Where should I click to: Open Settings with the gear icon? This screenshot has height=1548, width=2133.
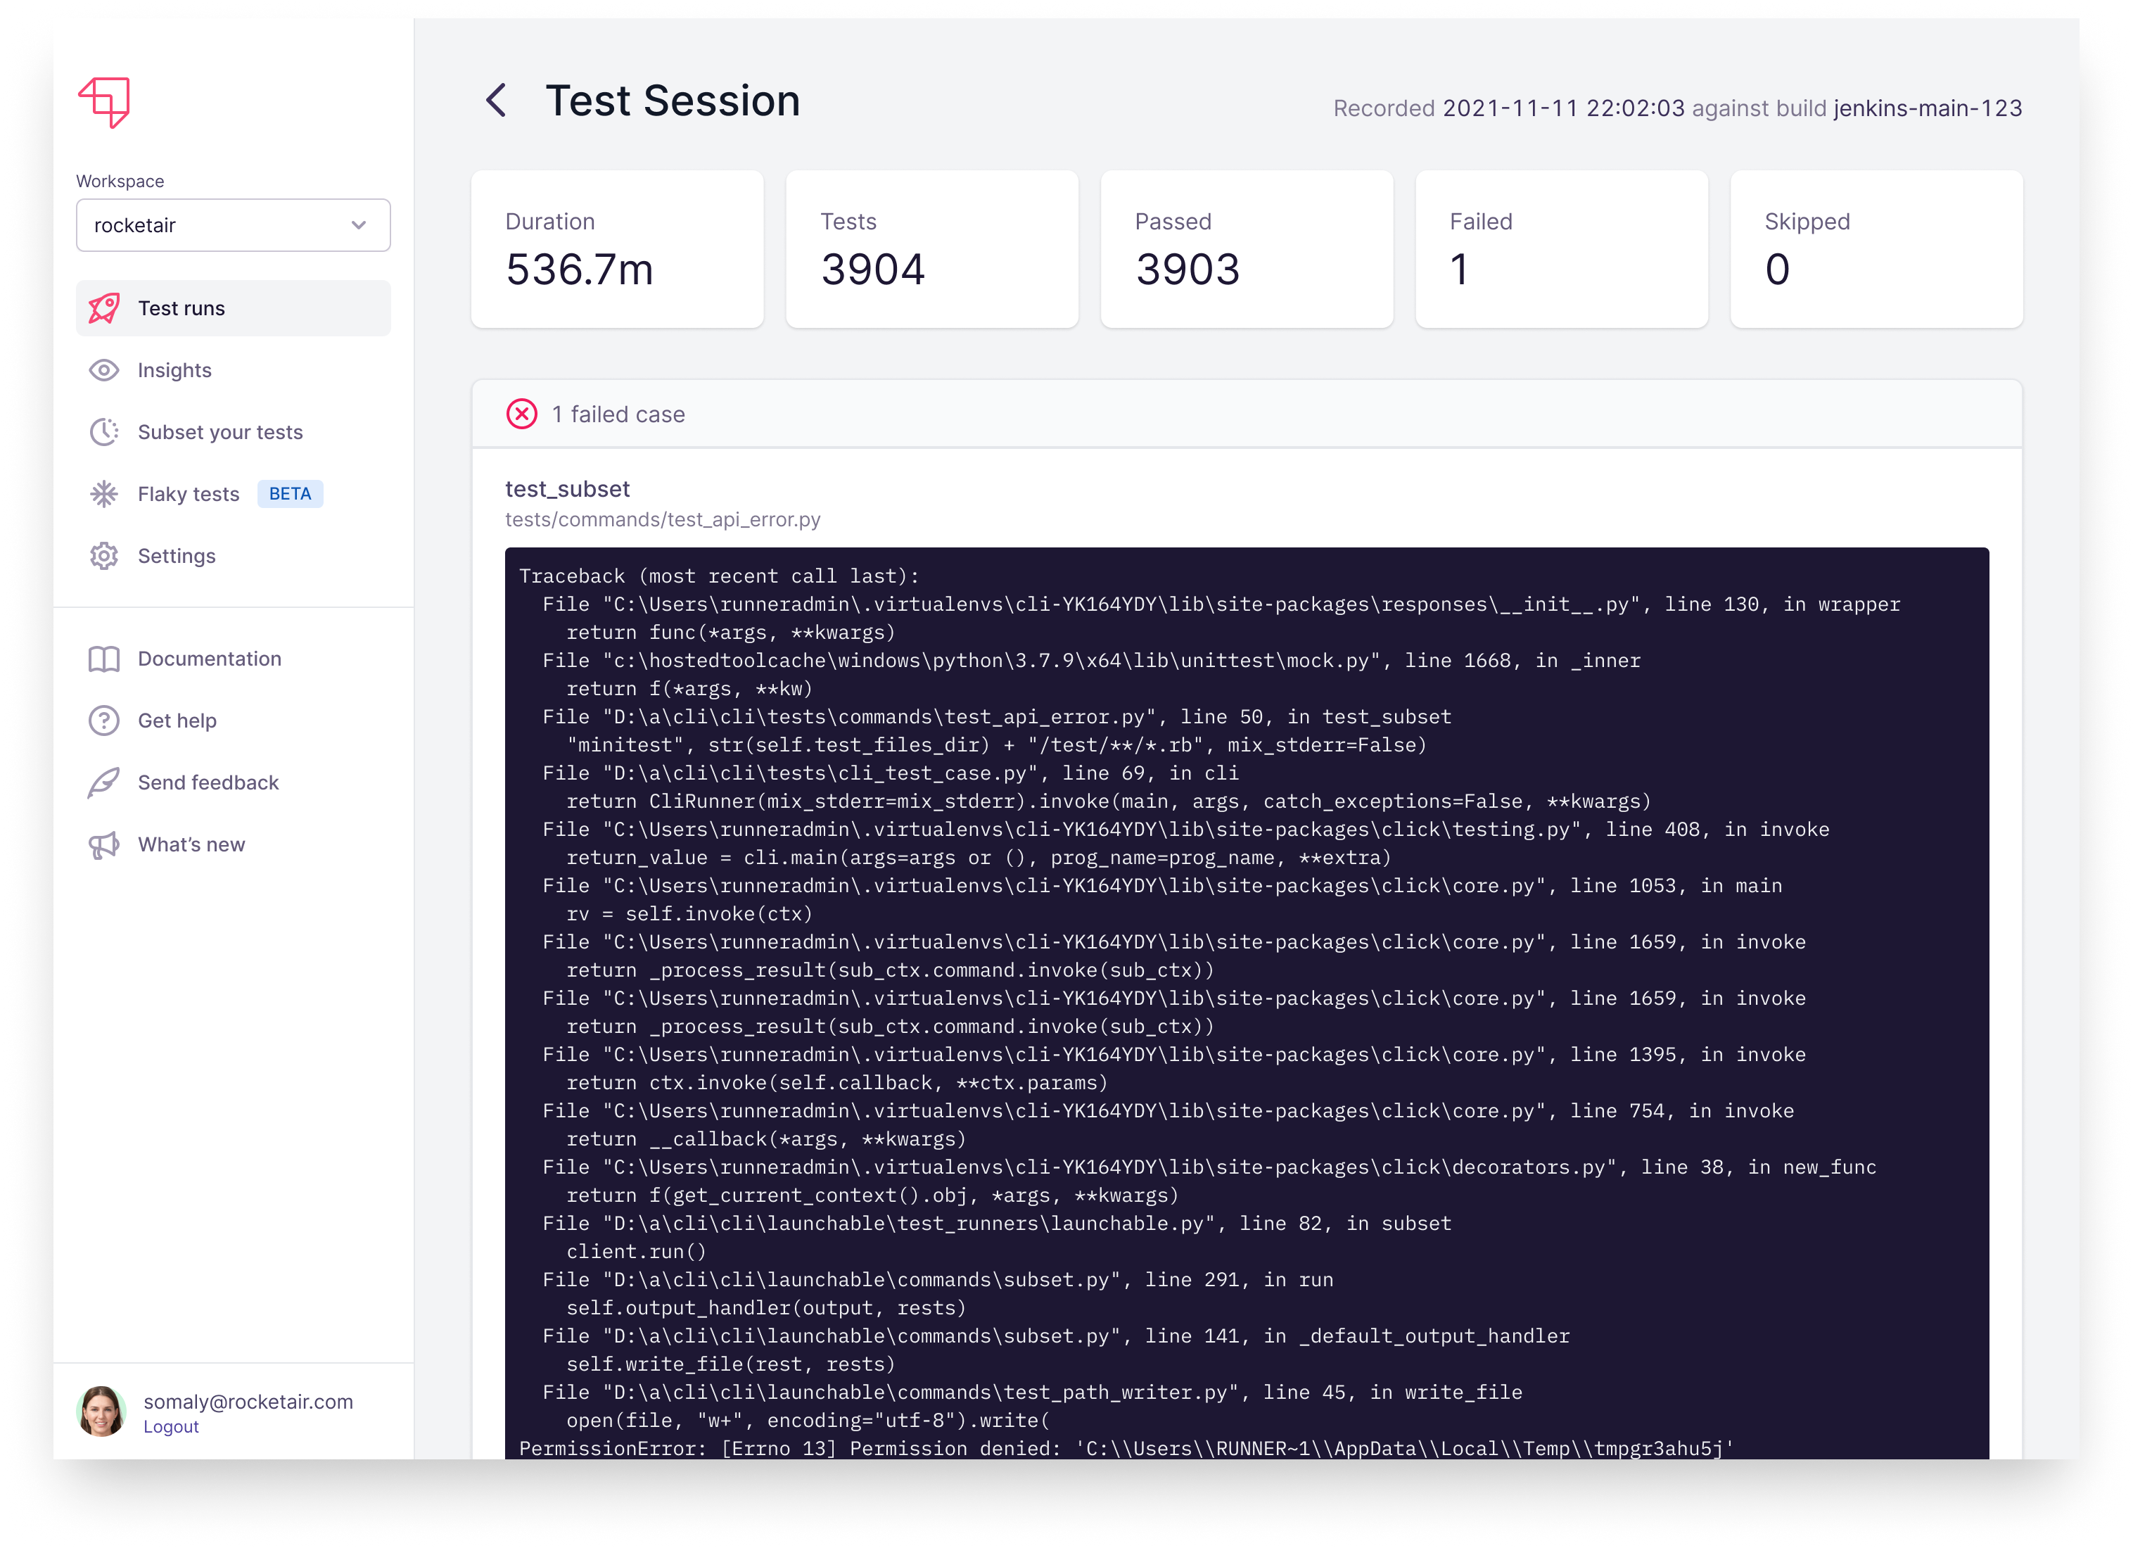coord(103,556)
